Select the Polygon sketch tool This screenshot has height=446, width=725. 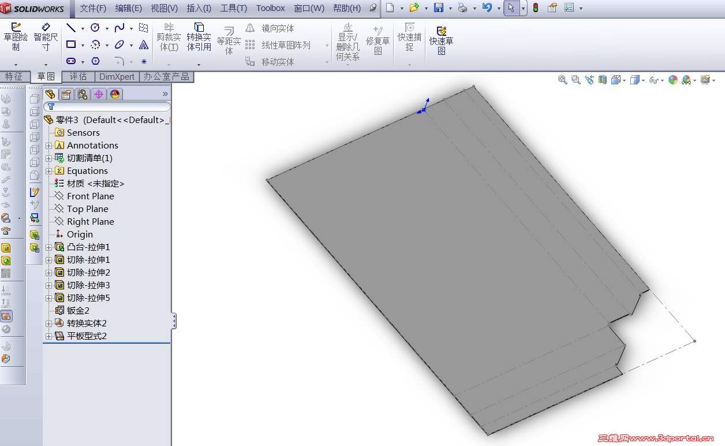[x=95, y=61]
